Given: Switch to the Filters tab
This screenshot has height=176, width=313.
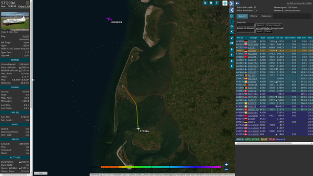Looking at the screenshot, I should (x=253, y=16).
